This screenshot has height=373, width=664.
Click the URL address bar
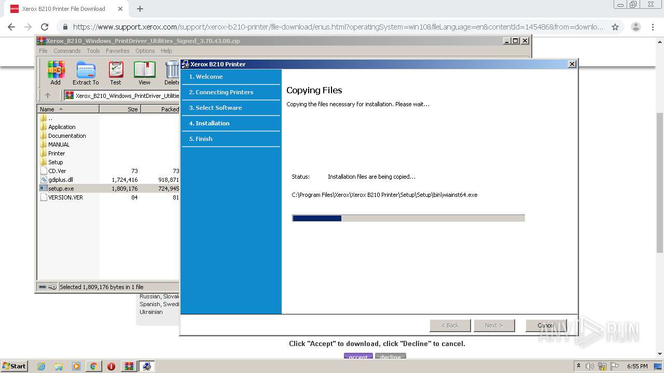[337, 27]
